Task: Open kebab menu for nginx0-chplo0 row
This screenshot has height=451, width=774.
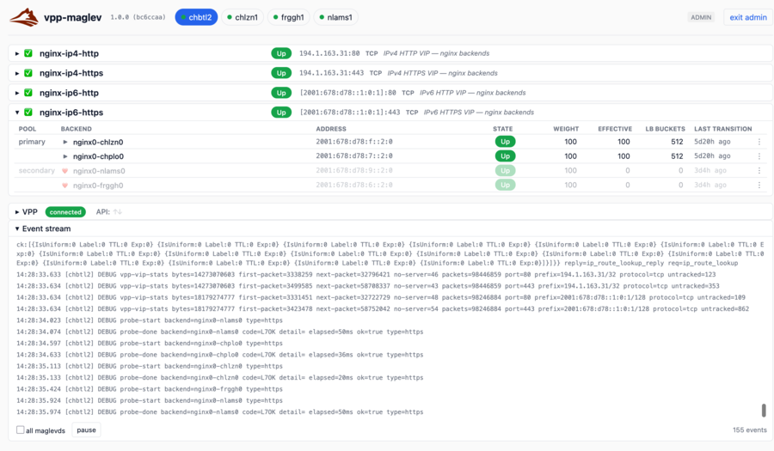Action: (759, 156)
